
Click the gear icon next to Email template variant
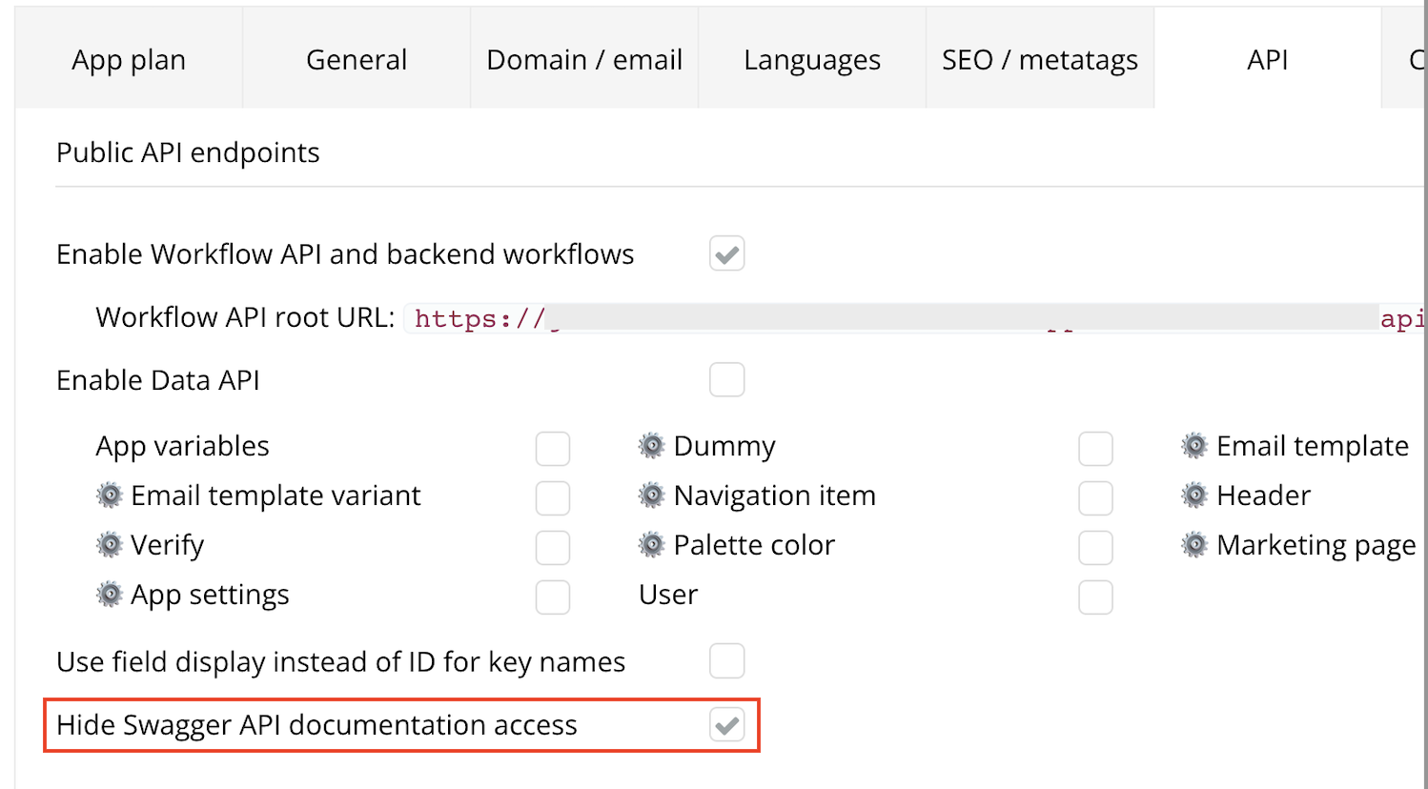110,496
